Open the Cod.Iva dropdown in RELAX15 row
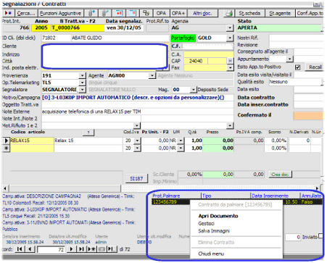Image resolution: width=327 pixels, height=263 pixels. 137,141
